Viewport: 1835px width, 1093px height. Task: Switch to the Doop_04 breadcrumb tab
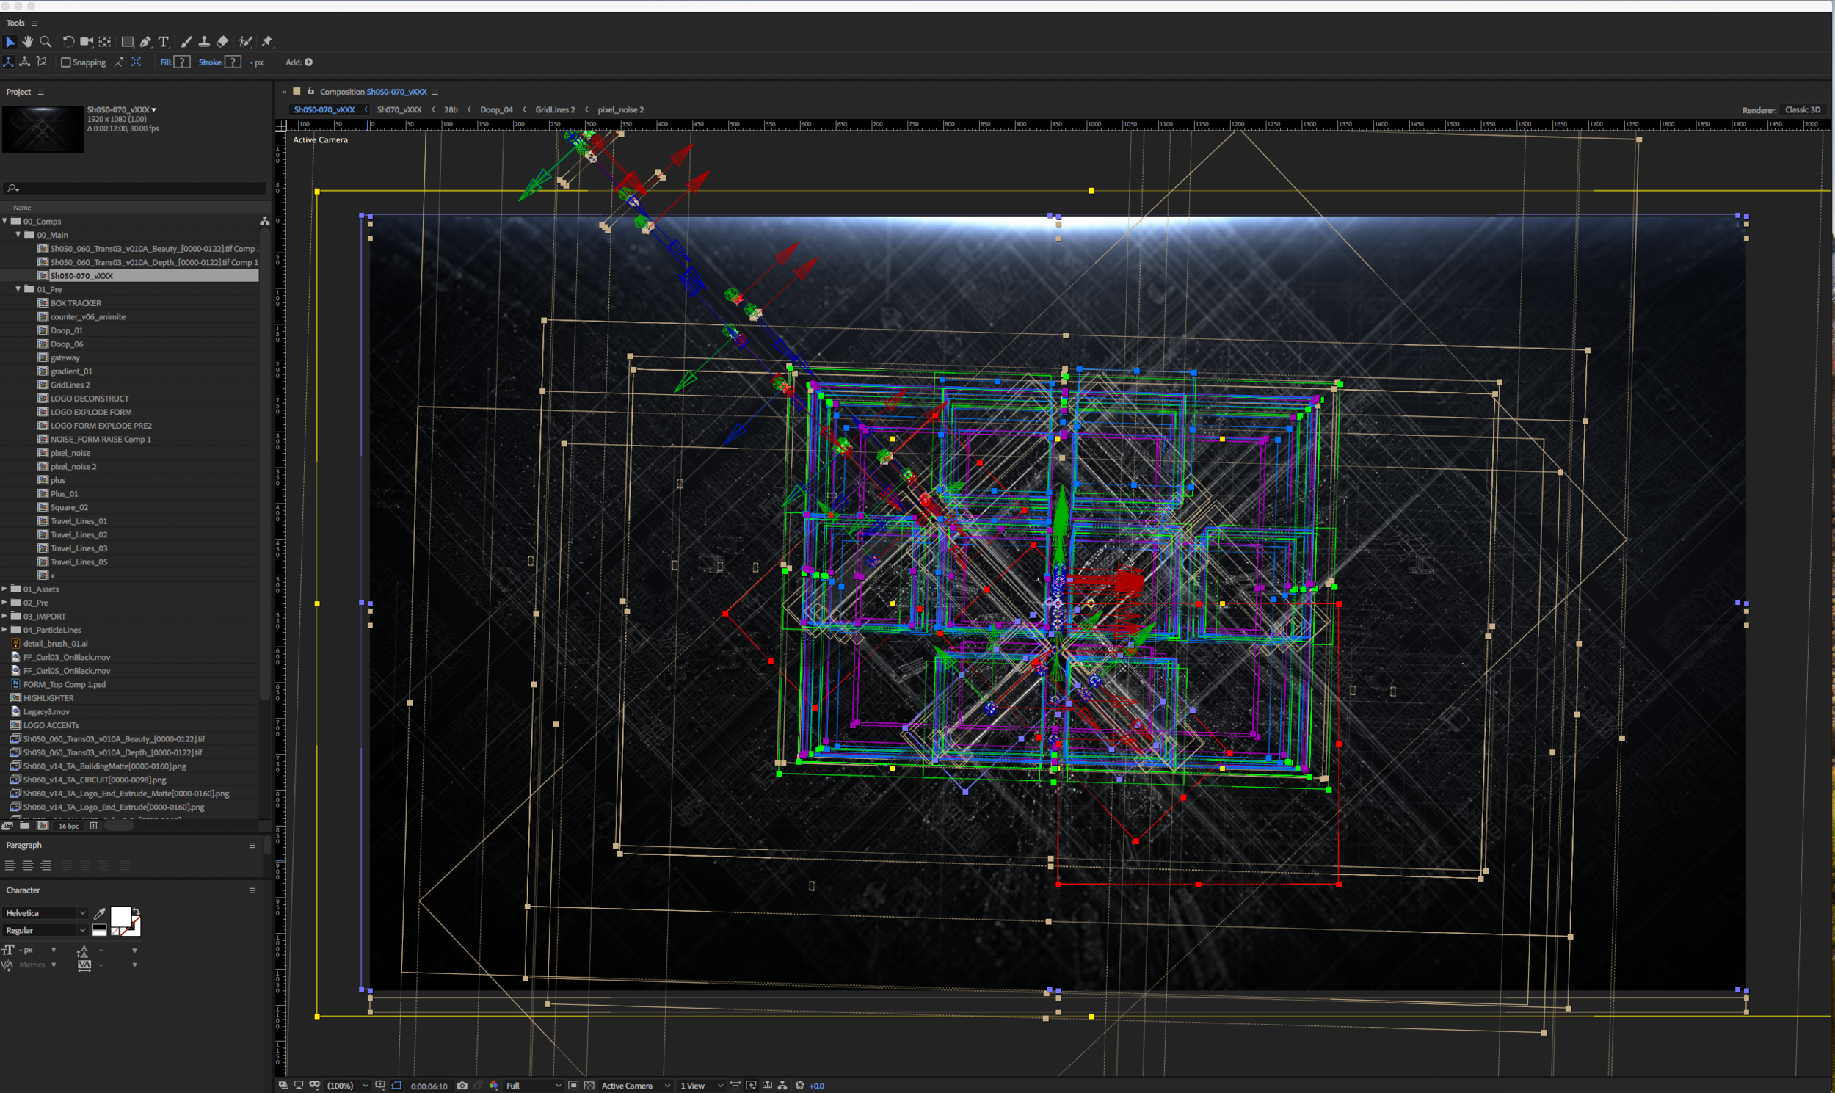496,110
